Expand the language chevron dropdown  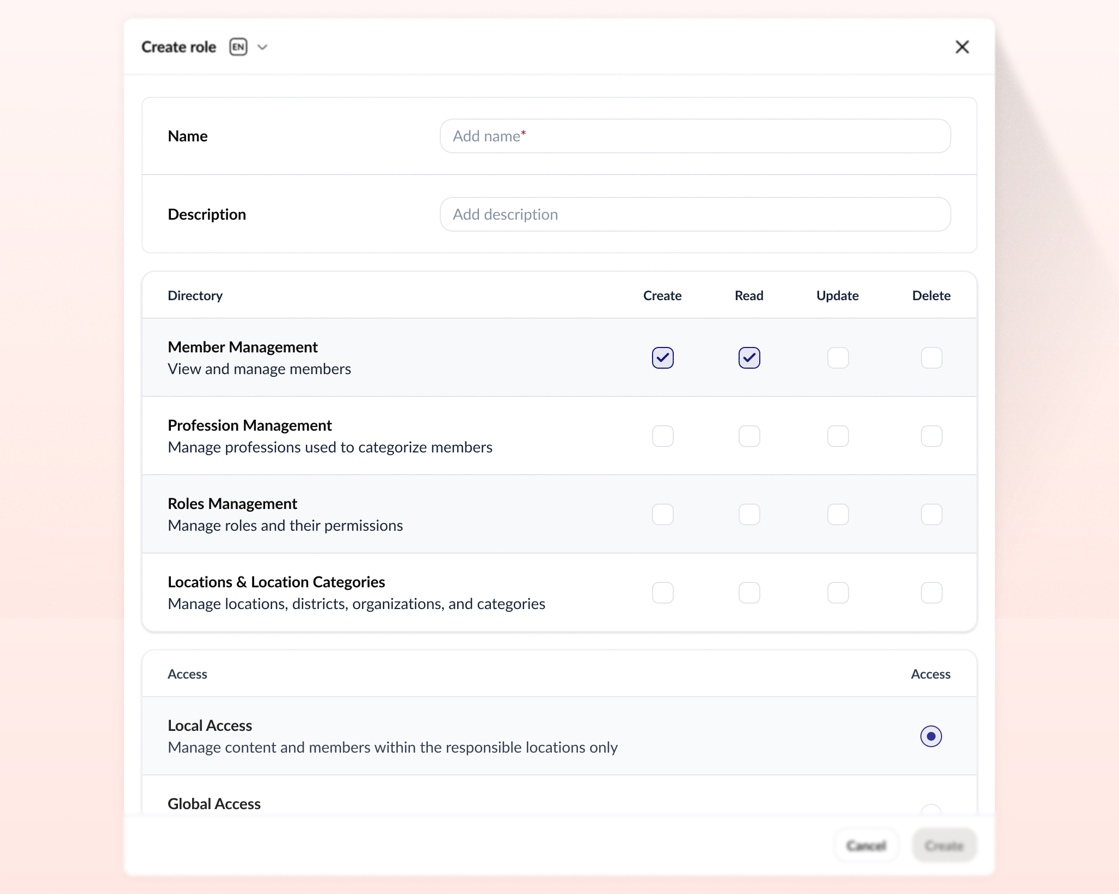262,47
